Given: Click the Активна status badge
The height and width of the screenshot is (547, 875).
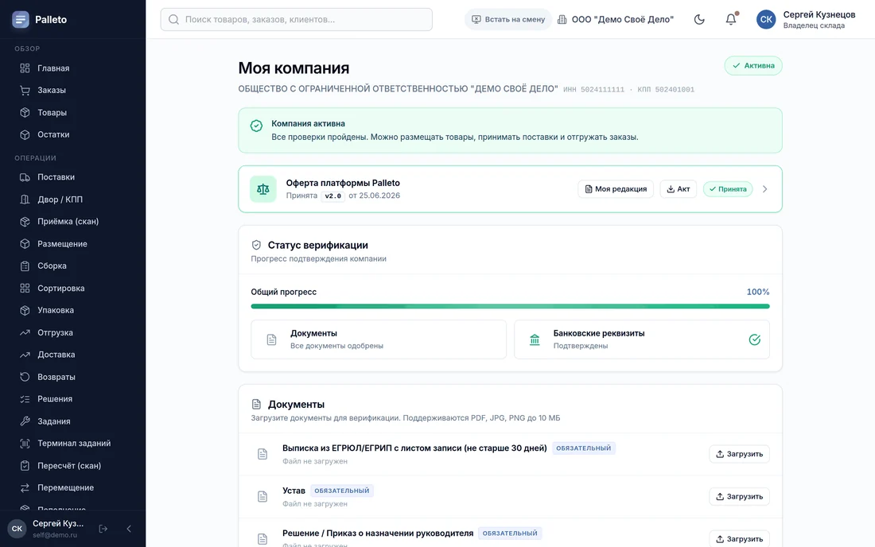Looking at the screenshot, I should point(753,66).
